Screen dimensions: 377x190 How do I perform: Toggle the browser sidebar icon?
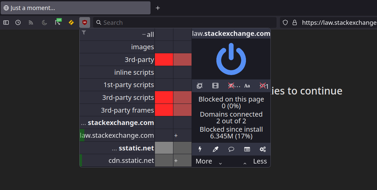click(x=6, y=22)
